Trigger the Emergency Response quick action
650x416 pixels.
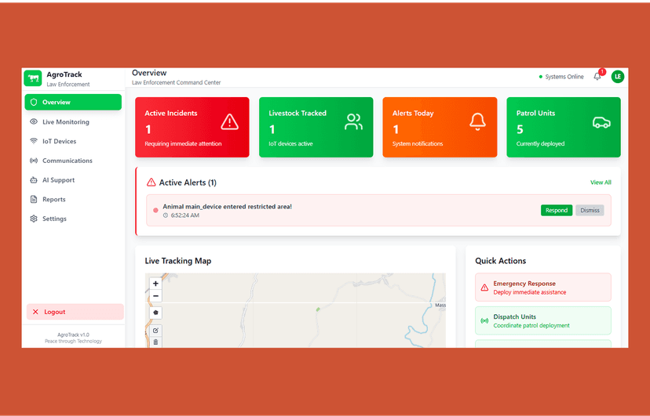542,288
